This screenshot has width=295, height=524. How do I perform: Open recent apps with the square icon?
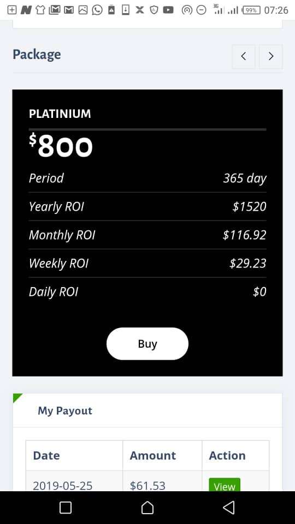pos(66,508)
